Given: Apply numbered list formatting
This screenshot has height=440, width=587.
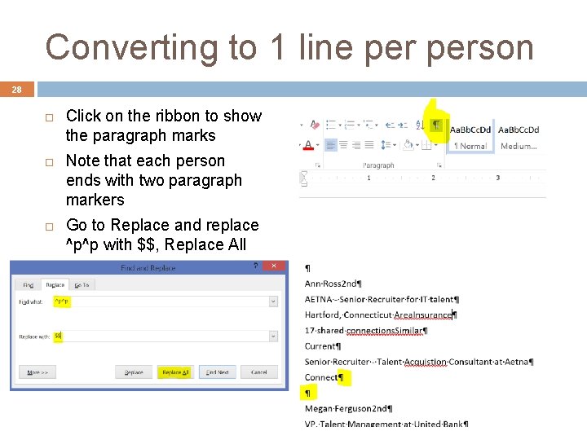Looking at the screenshot, I should tap(349, 125).
